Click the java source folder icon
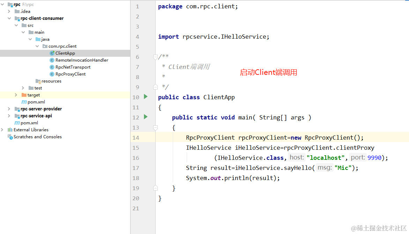Screen dimensions: 409x234 coord(38,39)
